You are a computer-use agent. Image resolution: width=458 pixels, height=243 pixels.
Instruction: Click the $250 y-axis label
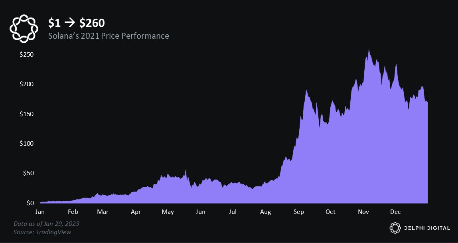click(26, 54)
